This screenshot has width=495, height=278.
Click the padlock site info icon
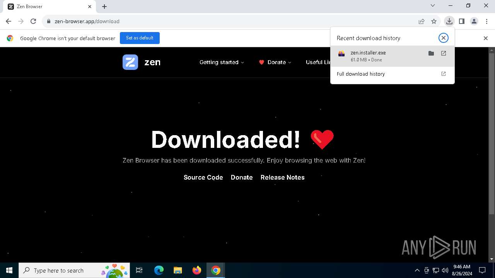[x=49, y=21]
